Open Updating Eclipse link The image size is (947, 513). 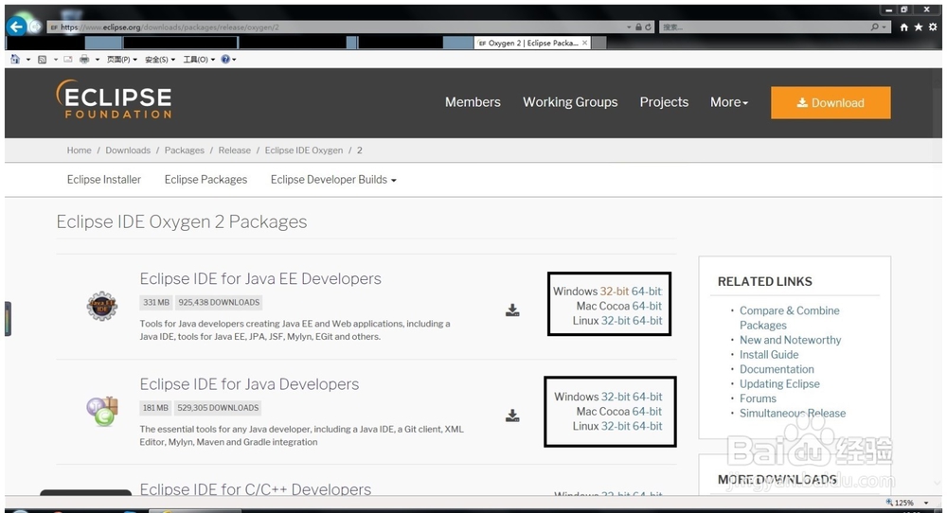[779, 384]
